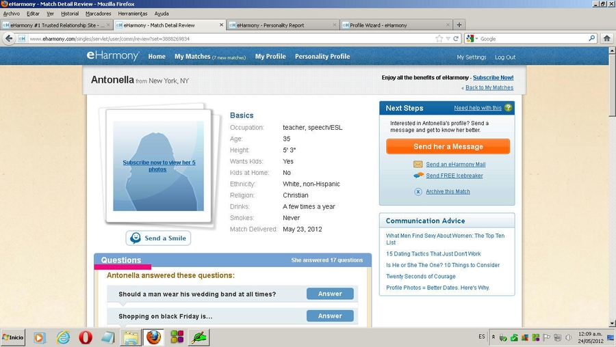
Task: Open the Archivo menu
Action: 12,14
